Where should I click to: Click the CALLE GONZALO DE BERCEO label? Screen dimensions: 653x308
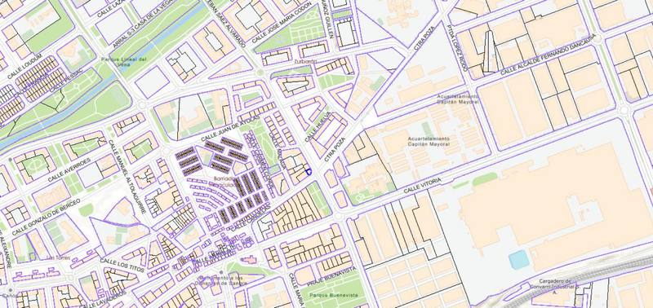46,217
